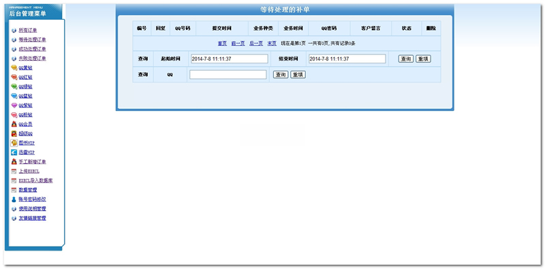This screenshot has width=545, height=269.
Task: Click the 客户留言 column header
Action: [371, 28]
